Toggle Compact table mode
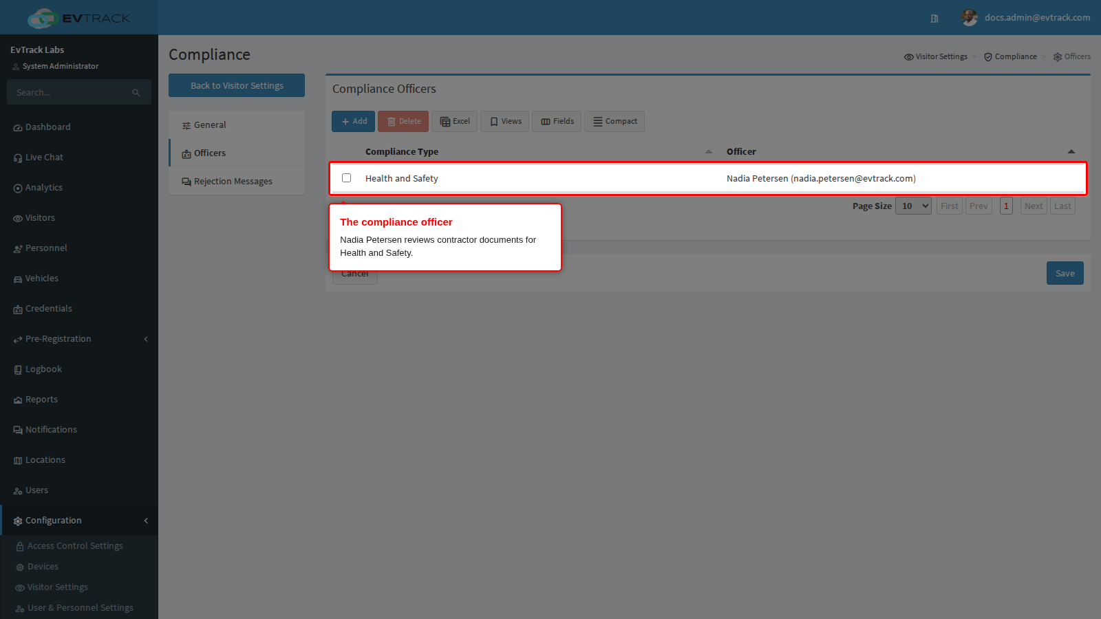This screenshot has width=1101, height=619. coord(614,122)
